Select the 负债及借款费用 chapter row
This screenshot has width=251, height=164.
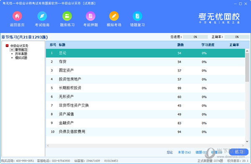(x=145, y=132)
